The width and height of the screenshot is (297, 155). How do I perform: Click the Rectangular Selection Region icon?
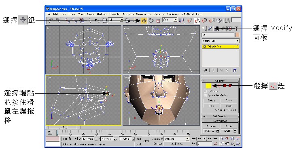(104, 21)
